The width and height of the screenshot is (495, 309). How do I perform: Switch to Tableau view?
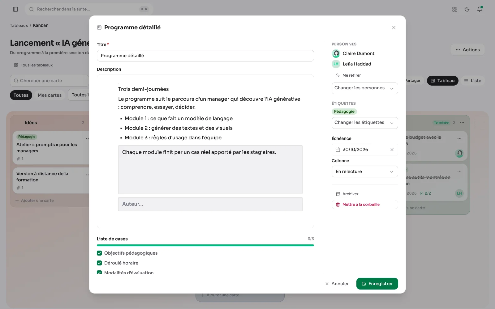(x=442, y=81)
